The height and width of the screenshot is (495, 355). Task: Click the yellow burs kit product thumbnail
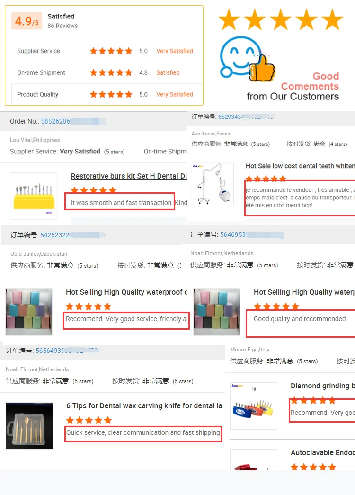coord(34,196)
